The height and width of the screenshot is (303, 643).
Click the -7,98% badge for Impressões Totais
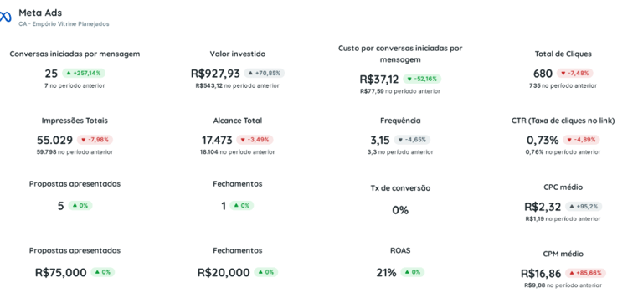[x=95, y=140]
